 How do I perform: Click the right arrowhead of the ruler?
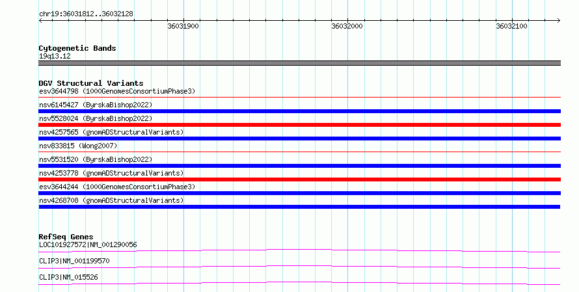click(x=559, y=20)
